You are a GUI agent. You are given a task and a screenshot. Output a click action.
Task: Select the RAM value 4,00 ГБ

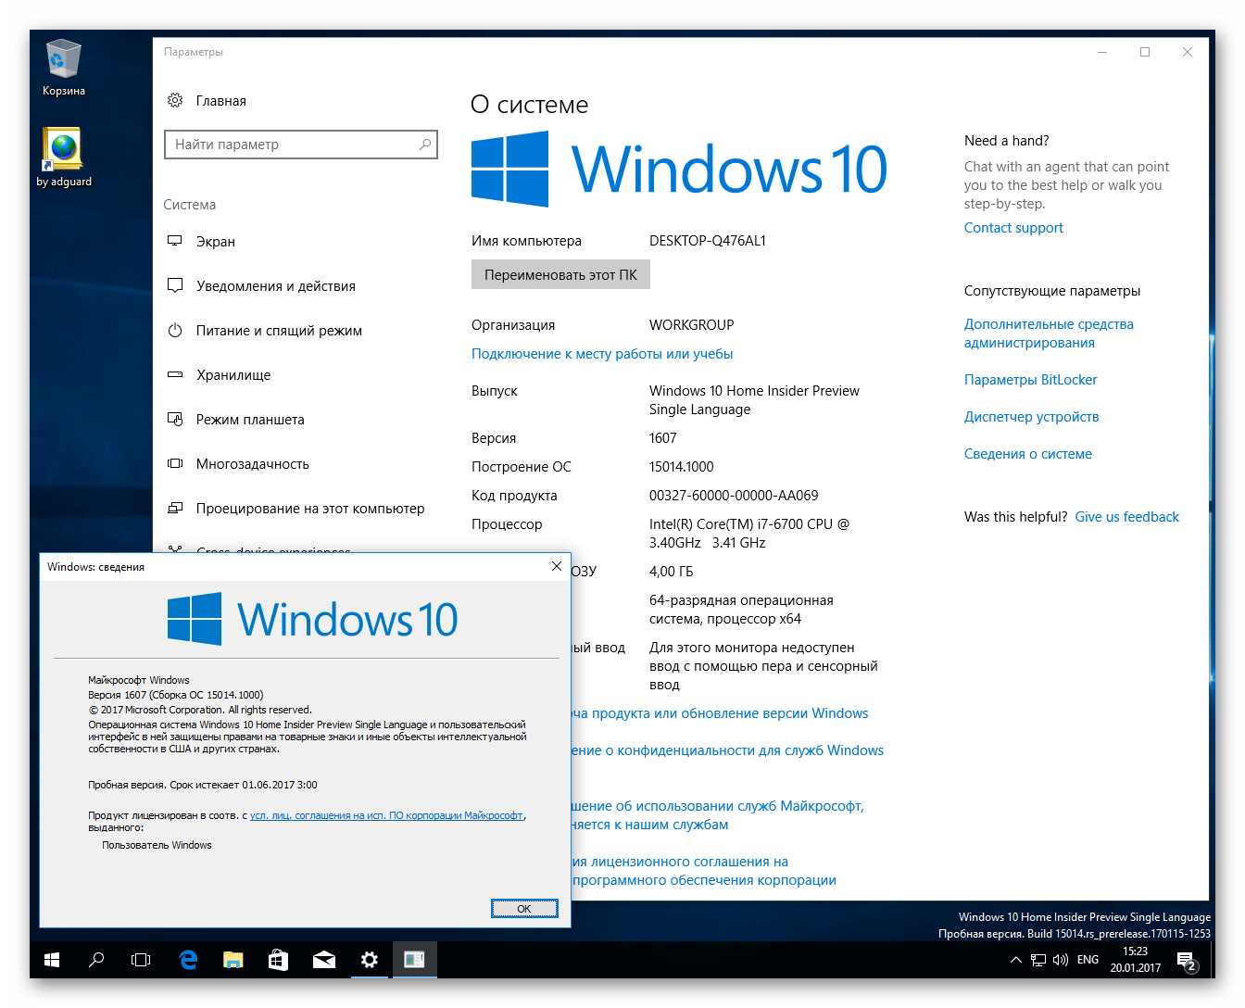672,572
